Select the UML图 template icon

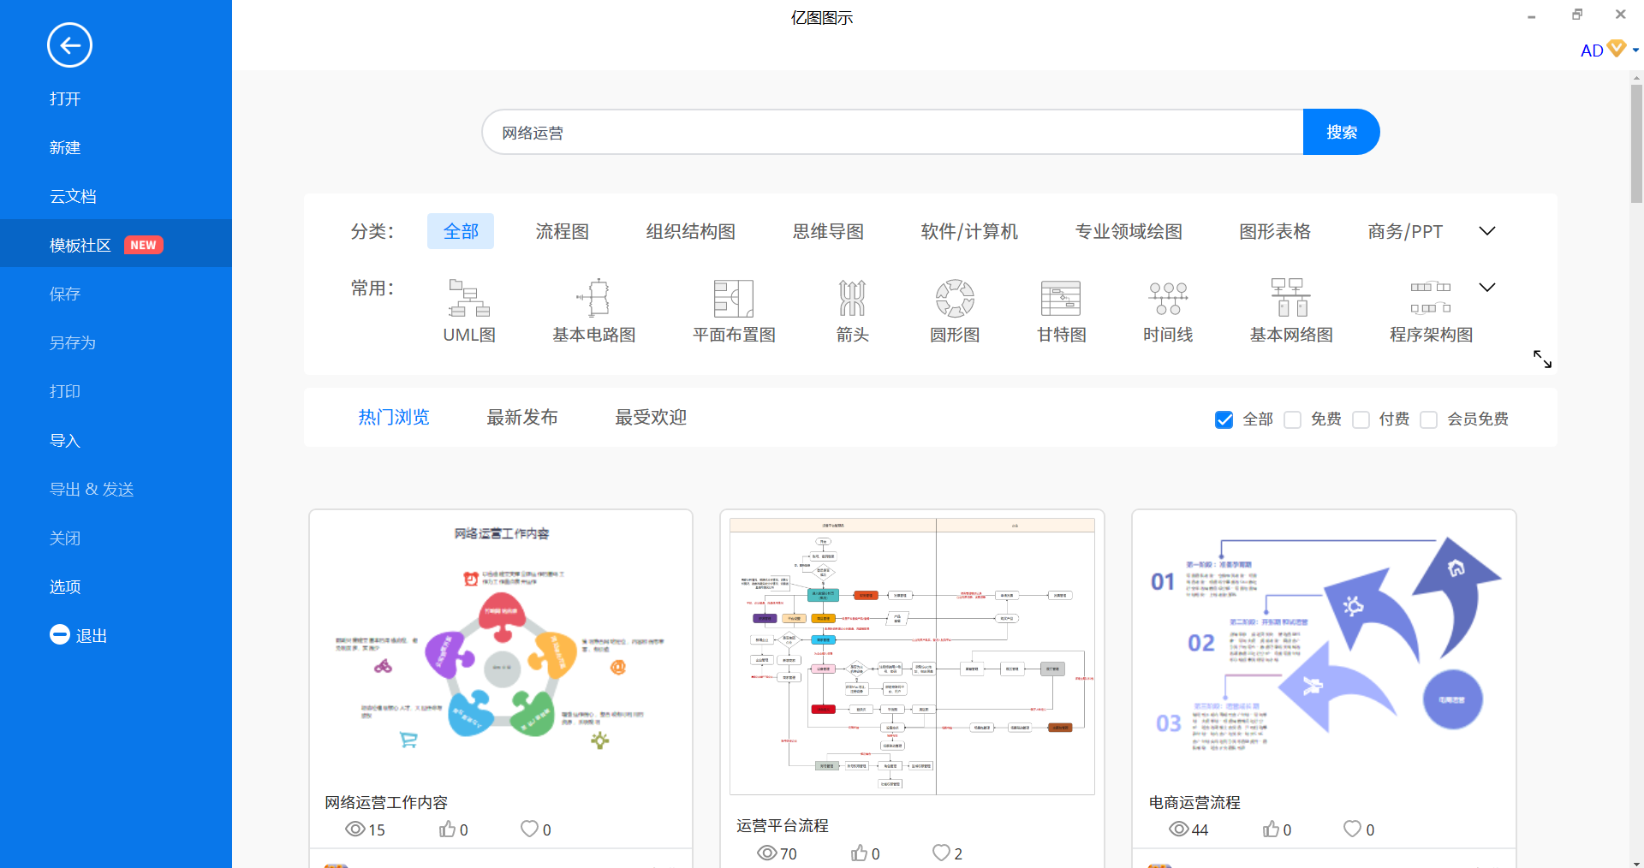(468, 299)
